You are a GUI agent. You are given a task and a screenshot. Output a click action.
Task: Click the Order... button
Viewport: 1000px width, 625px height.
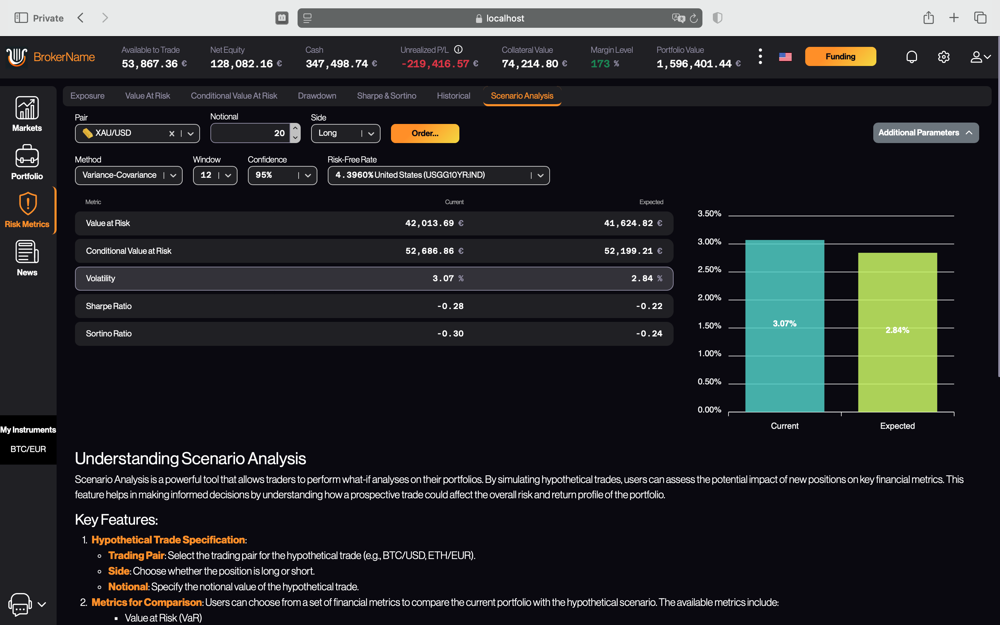[425, 134]
